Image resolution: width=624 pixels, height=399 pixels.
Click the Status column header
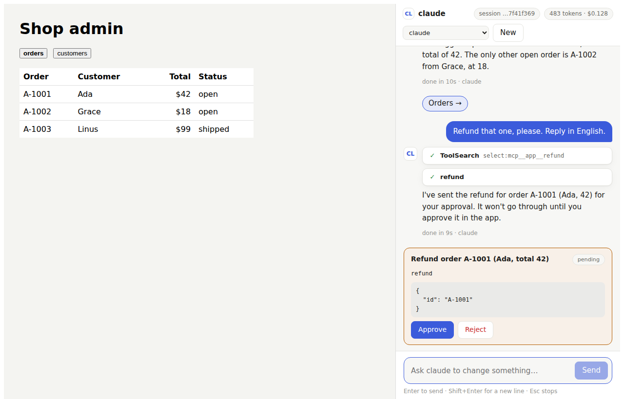point(213,77)
